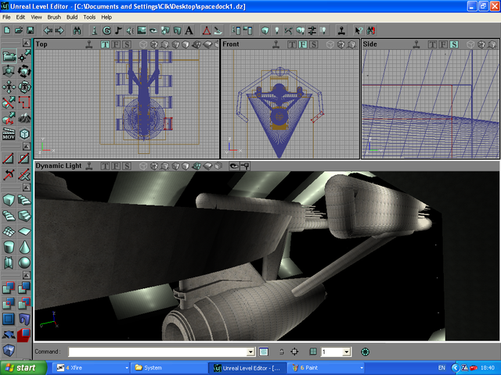Choose the Cone brush builder
Viewport: 501px width, 375px height.
coord(24,247)
